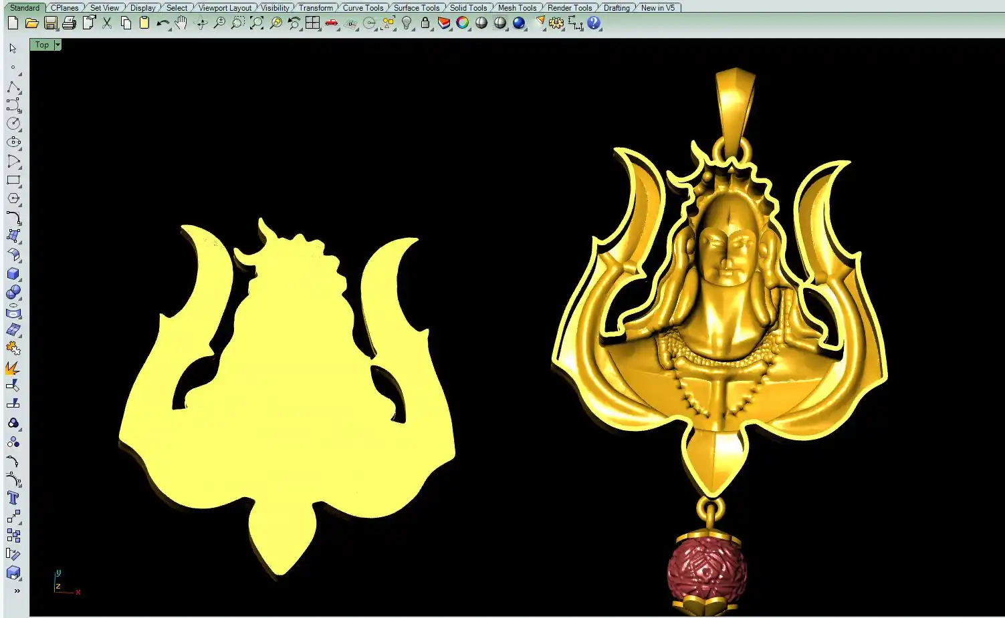
Task: Open the color wheel material icon
Action: point(463,23)
